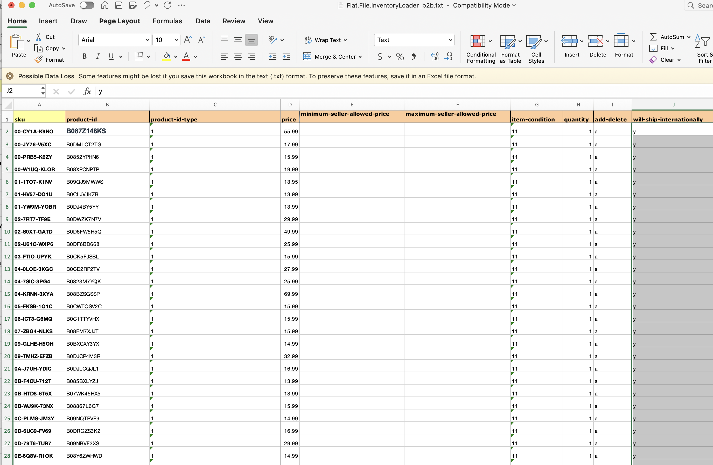Open the Formulas tab
713x465 pixels.
click(x=167, y=21)
